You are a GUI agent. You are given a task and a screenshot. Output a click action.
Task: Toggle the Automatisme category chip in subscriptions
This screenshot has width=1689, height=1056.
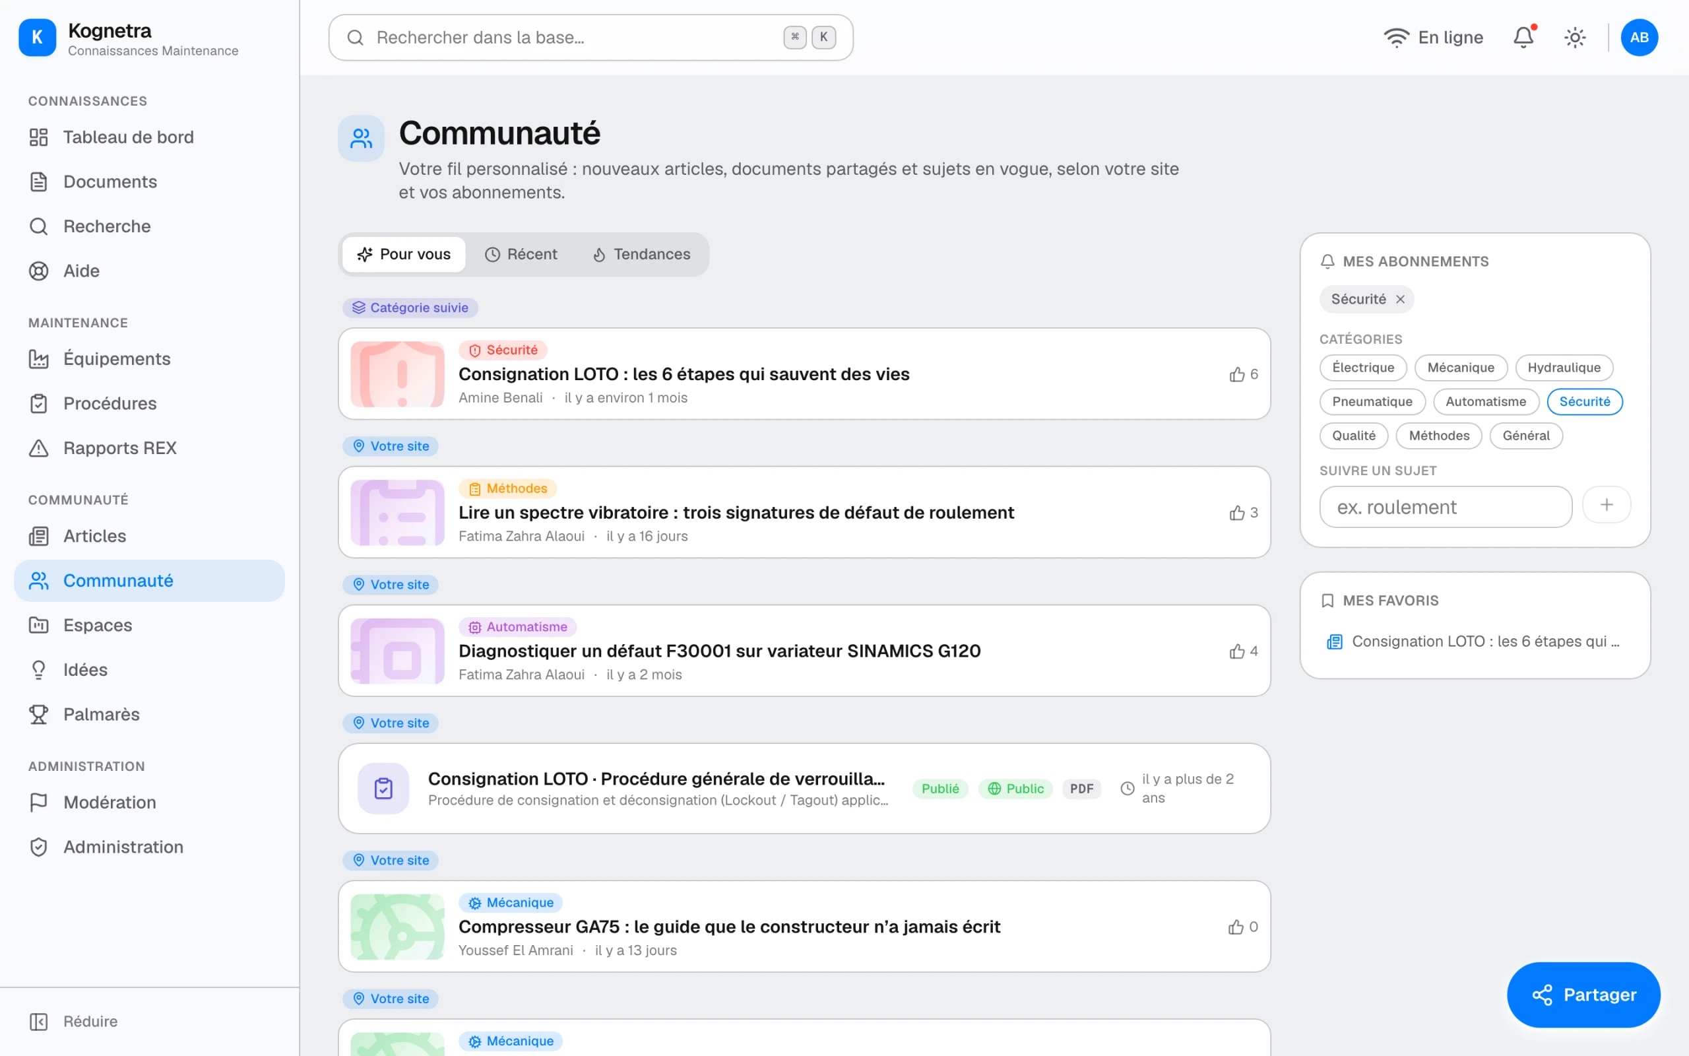1486,403
